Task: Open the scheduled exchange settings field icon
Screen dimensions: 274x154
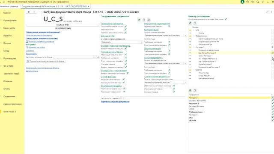Action: (98, 57)
